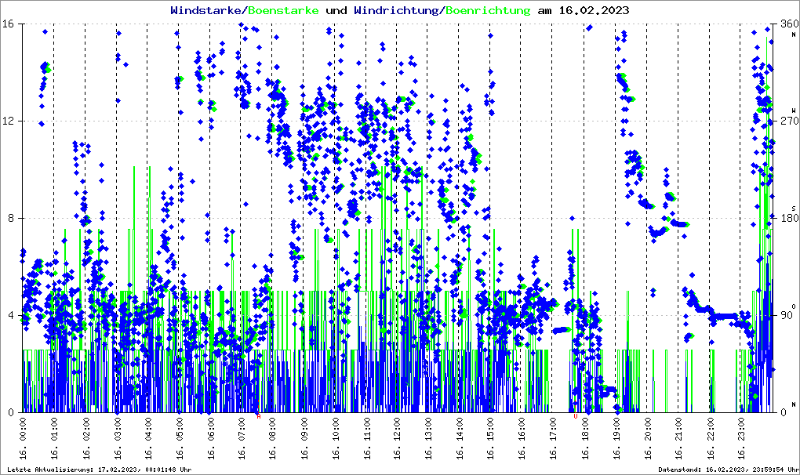Screen dimensions: 800x475
Task: Click the blue 'Windstarke' title label
Action: (207, 11)
